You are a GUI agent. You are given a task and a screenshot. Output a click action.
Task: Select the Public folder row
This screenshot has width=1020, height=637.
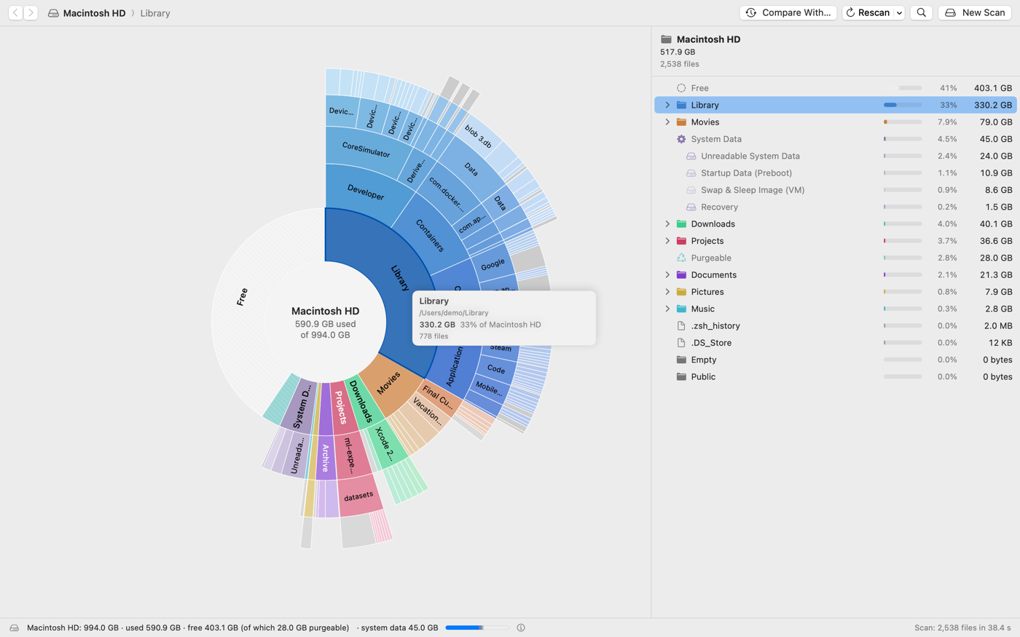(x=835, y=377)
